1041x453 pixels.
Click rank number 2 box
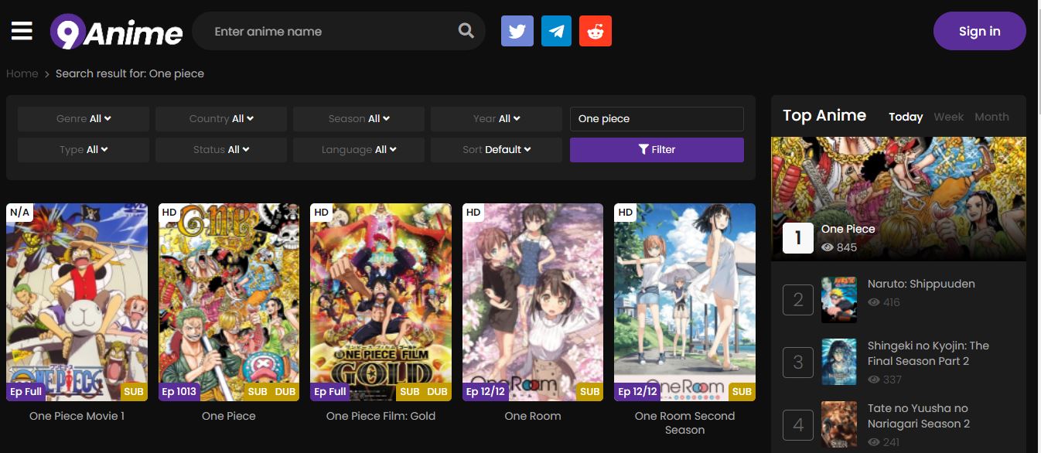798,300
